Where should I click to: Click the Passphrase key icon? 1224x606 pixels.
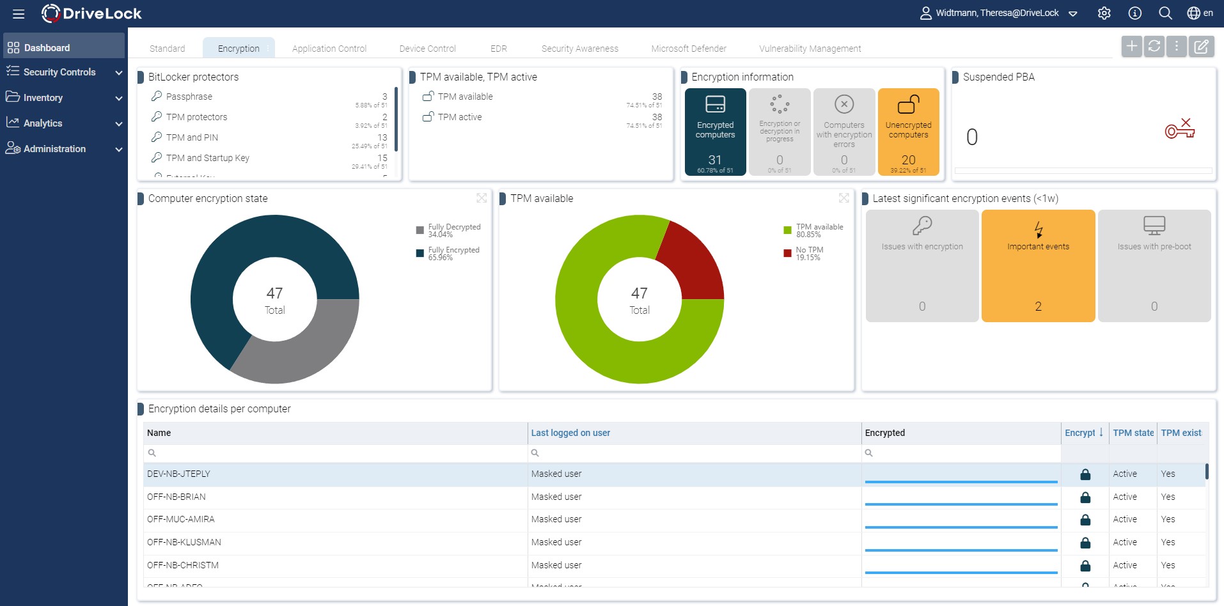point(156,96)
